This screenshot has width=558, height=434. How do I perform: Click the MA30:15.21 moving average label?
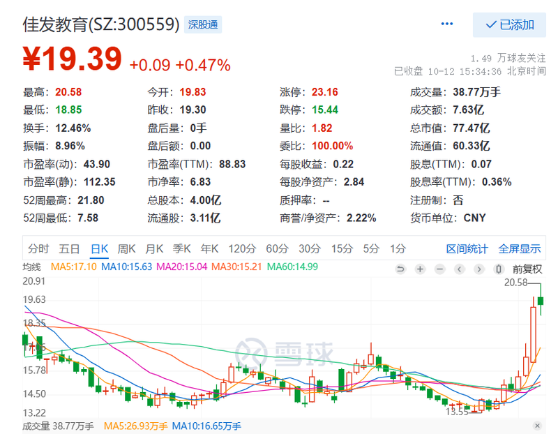(x=236, y=267)
